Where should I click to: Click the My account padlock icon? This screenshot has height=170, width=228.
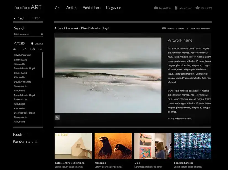[176, 8]
